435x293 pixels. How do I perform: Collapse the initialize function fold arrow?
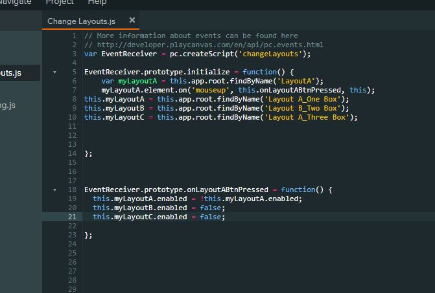(54, 72)
